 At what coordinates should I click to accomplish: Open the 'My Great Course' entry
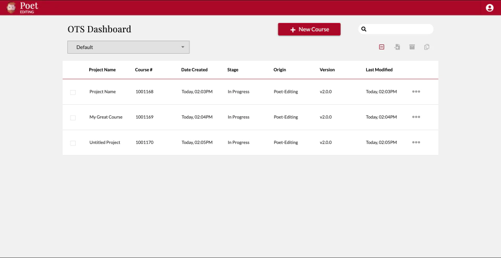(106, 117)
